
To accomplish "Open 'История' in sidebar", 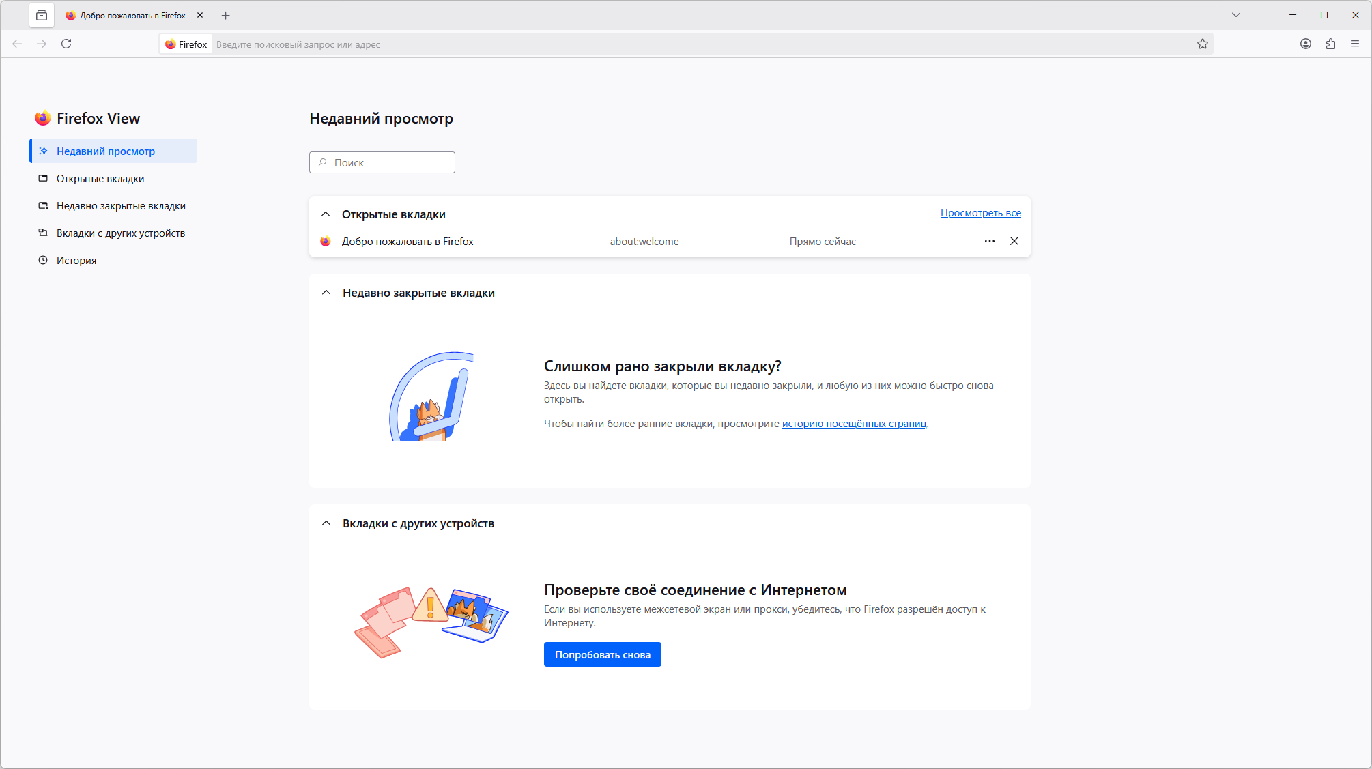I will pyautogui.click(x=113, y=260).
